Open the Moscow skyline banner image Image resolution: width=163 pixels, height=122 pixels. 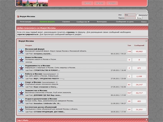35,3
